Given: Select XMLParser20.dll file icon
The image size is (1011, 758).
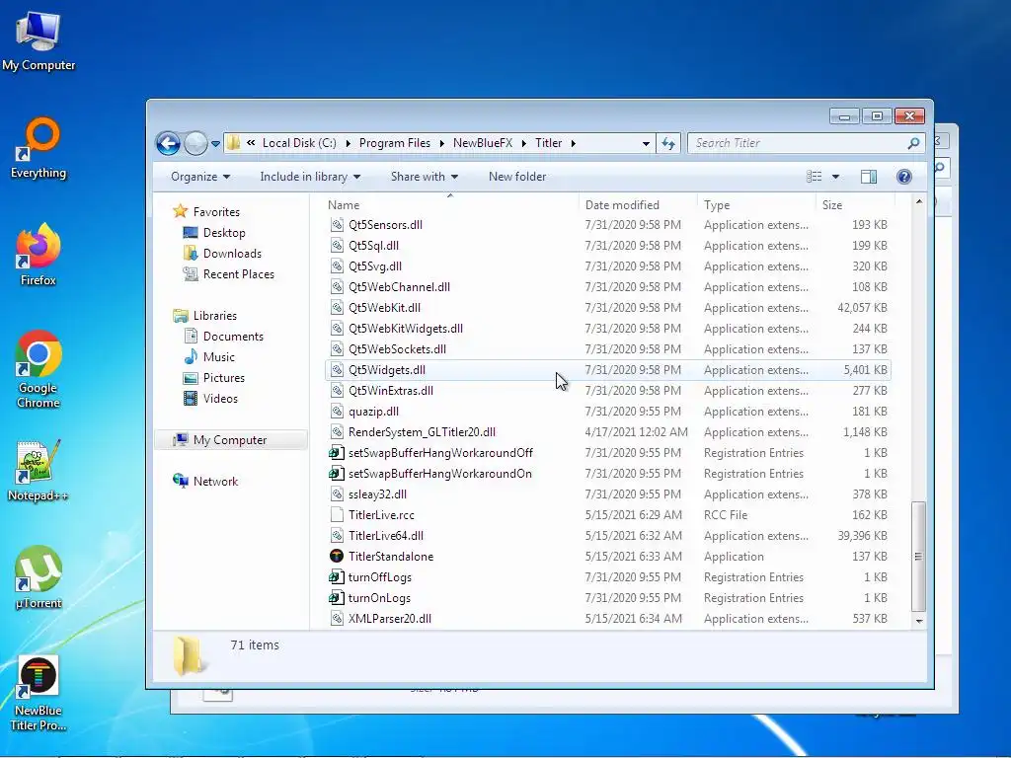Looking at the screenshot, I should (337, 619).
